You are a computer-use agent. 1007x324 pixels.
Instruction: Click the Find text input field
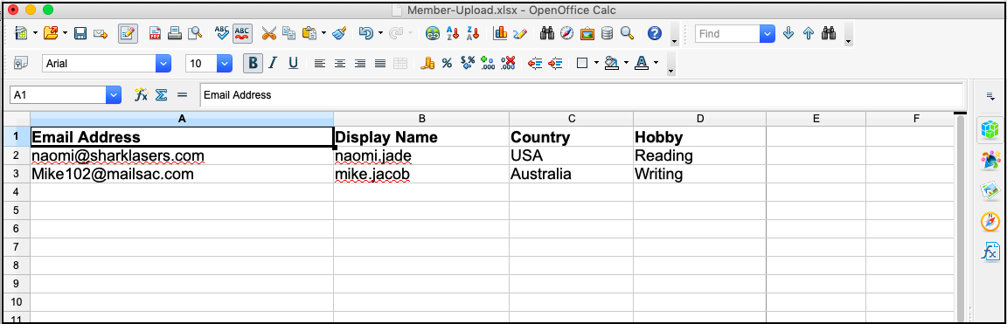coord(727,33)
